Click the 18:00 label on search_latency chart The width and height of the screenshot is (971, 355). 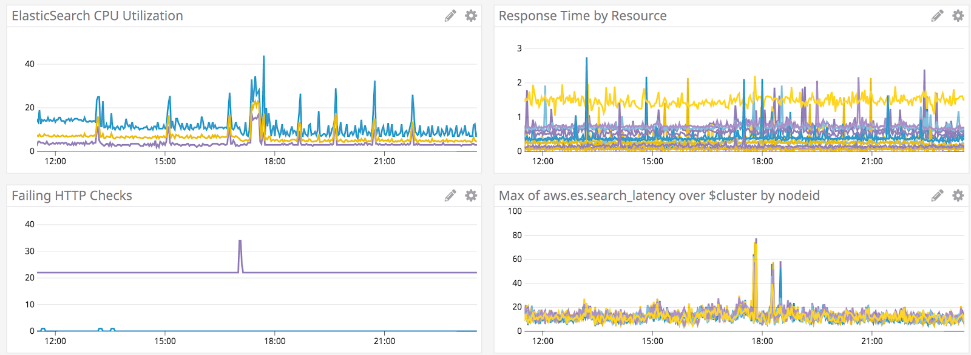[762, 341]
